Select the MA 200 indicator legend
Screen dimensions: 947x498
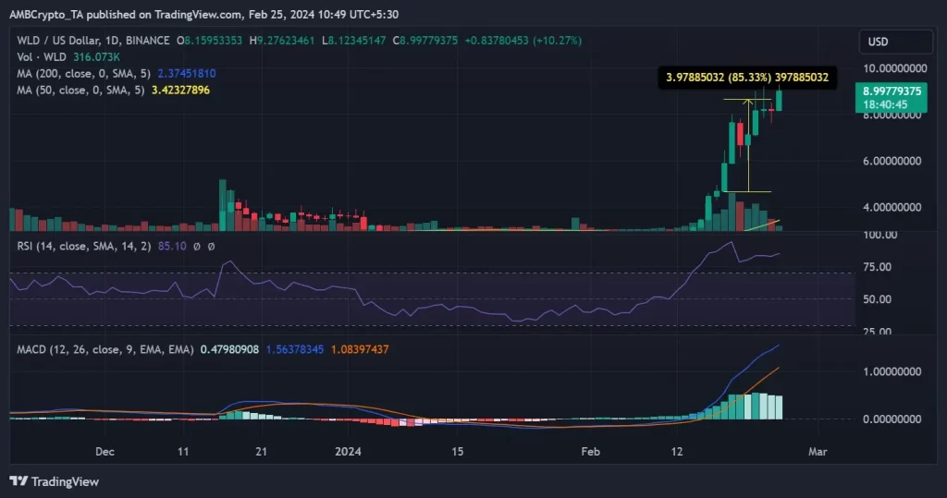click(x=77, y=73)
